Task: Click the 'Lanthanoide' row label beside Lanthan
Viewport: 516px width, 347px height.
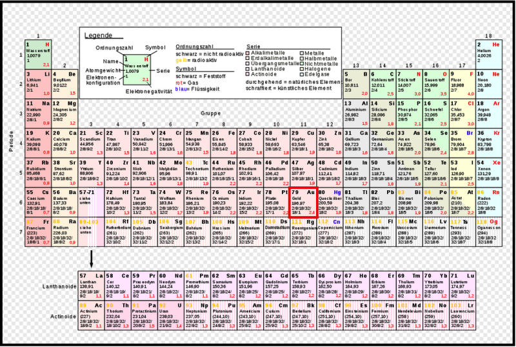Action: click(x=59, y=286)
